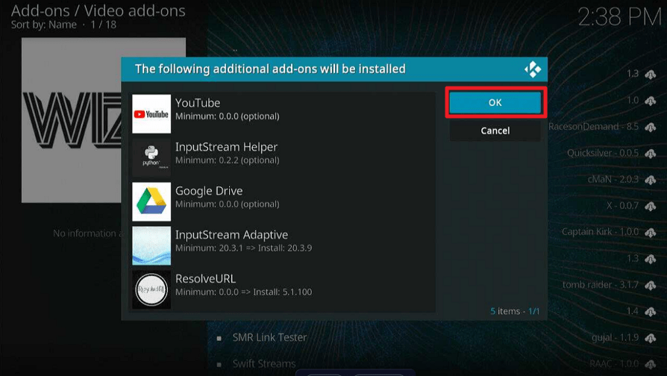Click the Google Drive list entry

point(284,201)
